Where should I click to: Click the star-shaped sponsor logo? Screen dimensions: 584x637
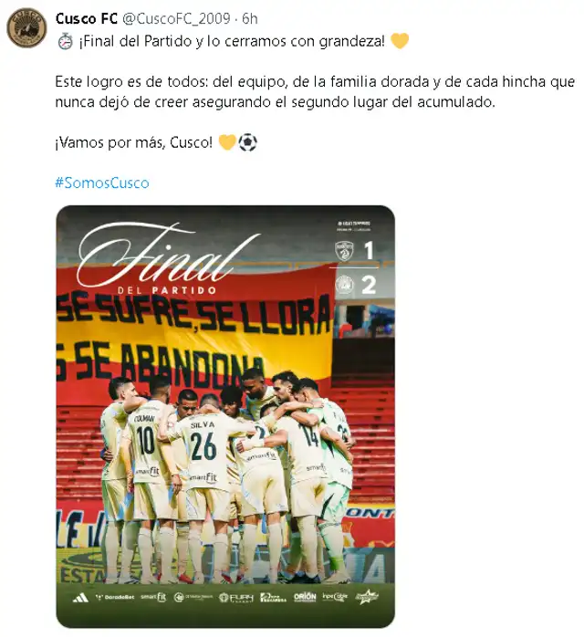(367, 597)
